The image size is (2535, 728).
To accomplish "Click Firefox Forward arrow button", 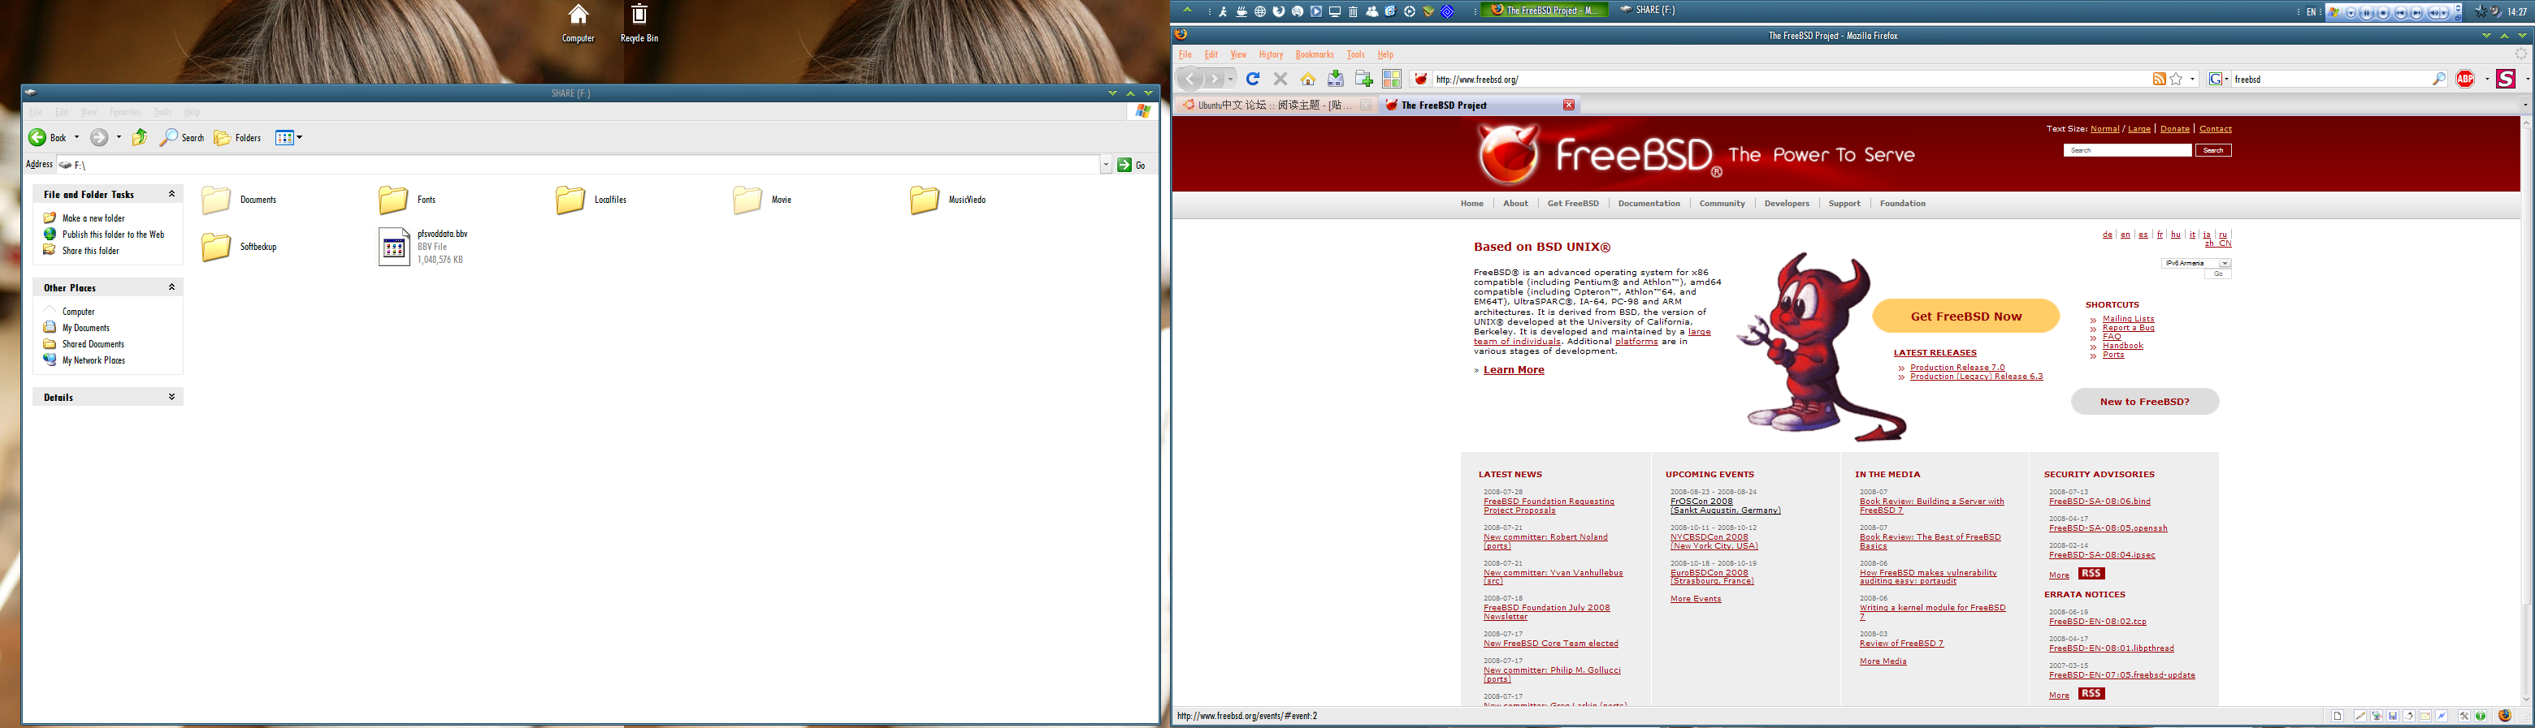I will (1215, 79).
